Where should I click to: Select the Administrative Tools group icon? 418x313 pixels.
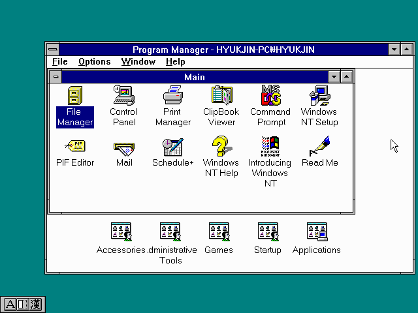pos(170,232)
